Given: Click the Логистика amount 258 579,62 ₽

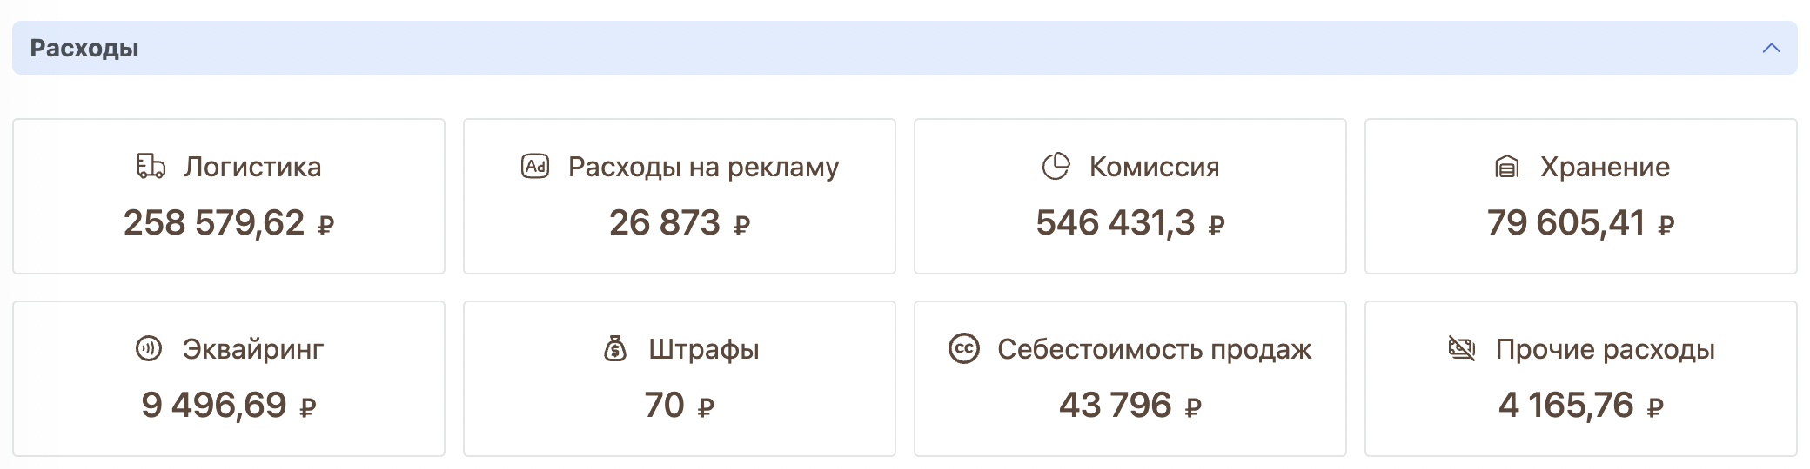Looking at the screenshot, I should (x=228, y=223).
